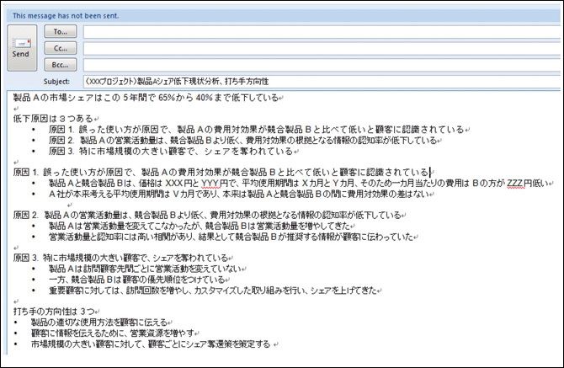Screen dimensions: 564x368
Task: Click into the To recipients field
Action: click(x=320, y=31)
